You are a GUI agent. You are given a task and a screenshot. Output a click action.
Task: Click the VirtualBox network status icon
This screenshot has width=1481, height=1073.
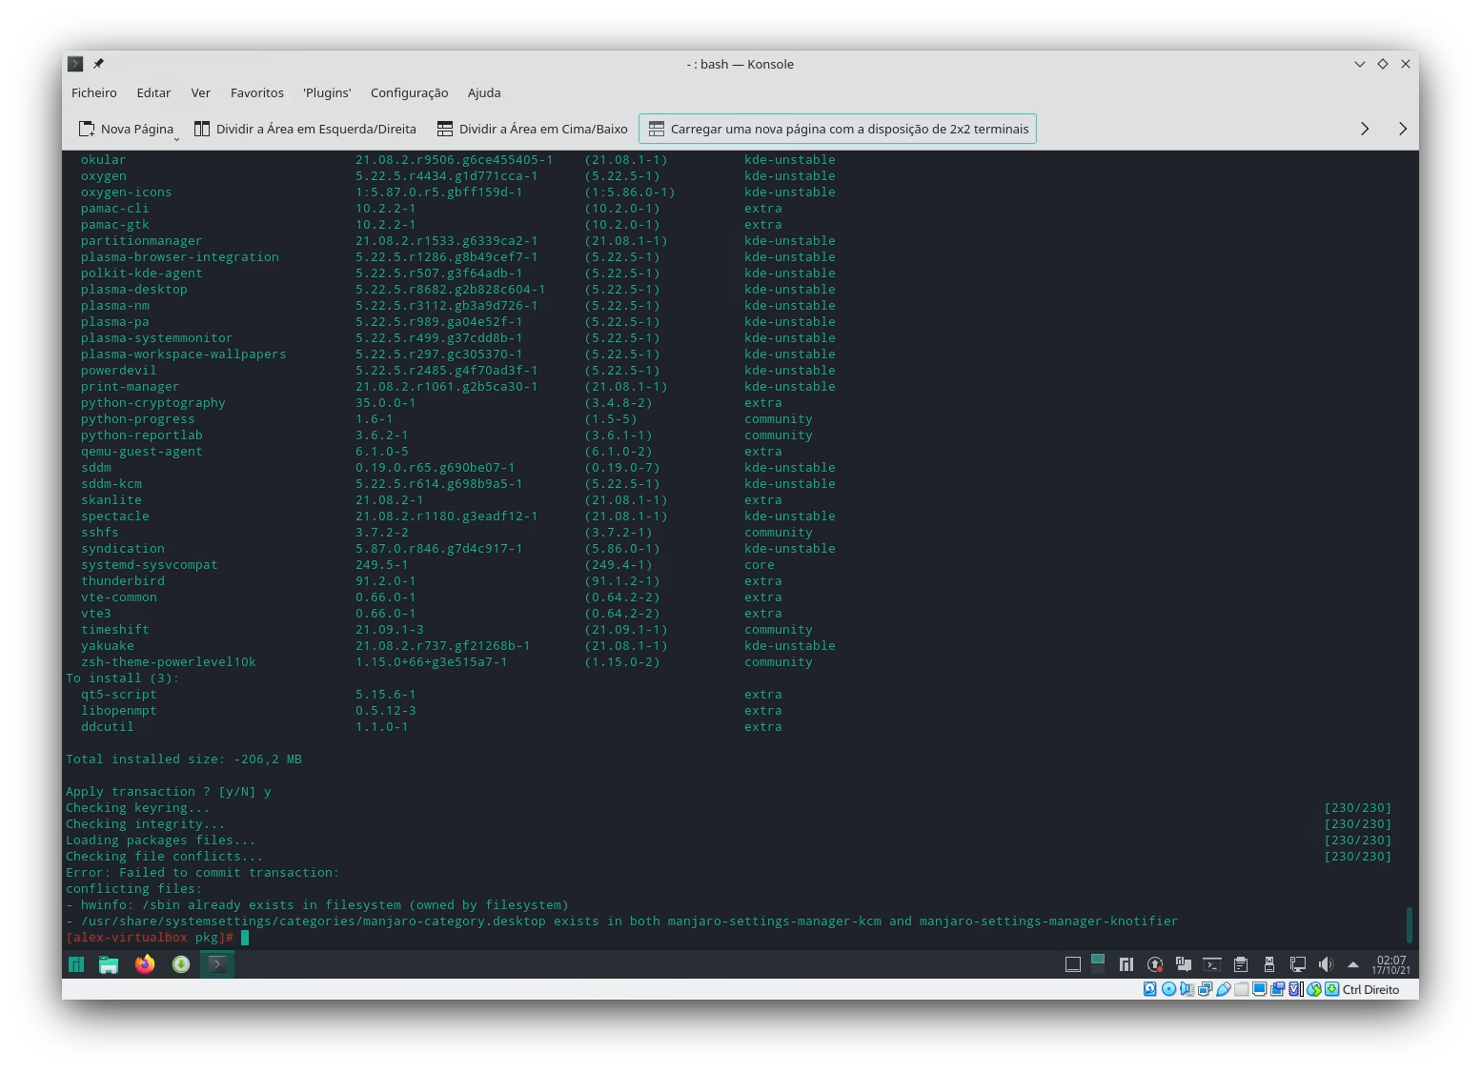[x=1205, y=989]
